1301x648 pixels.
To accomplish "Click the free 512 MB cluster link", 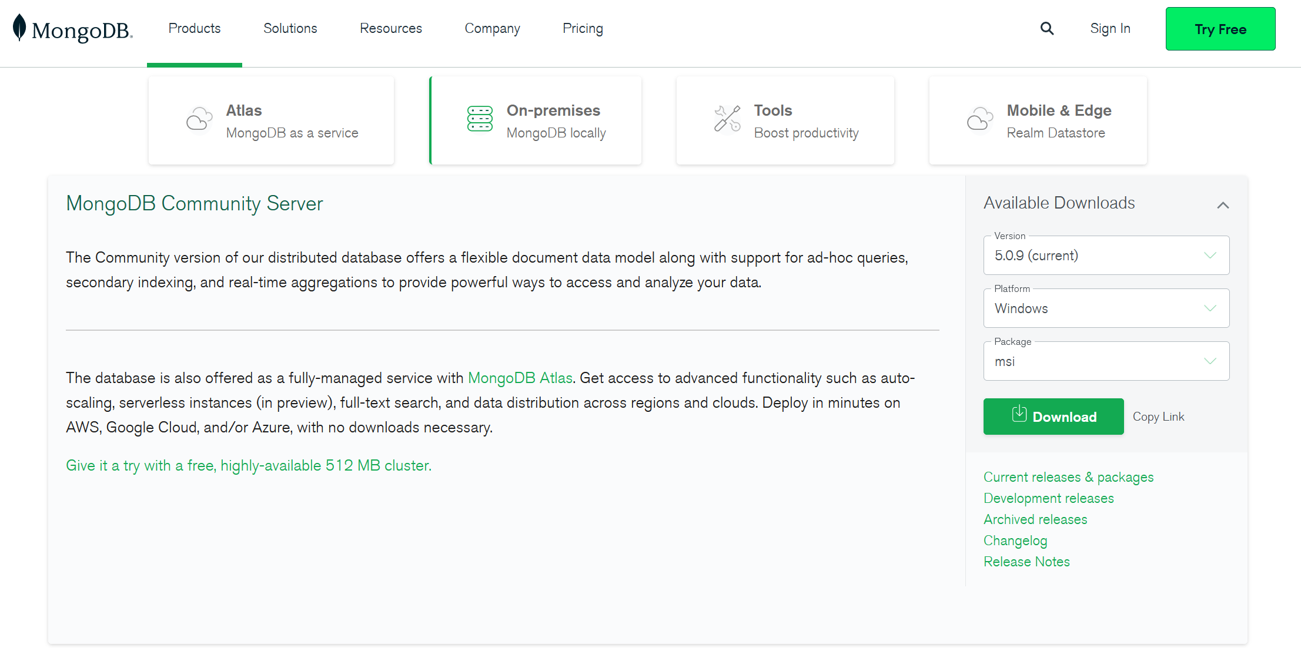I will 248,465.
